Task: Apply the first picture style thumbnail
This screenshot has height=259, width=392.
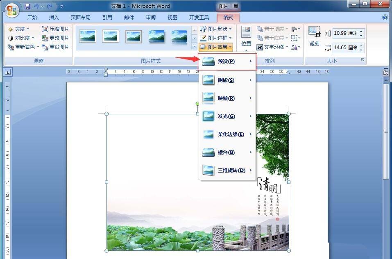Action: point(88,36)
